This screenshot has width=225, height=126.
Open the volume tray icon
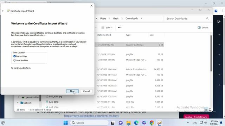(205, 123)
